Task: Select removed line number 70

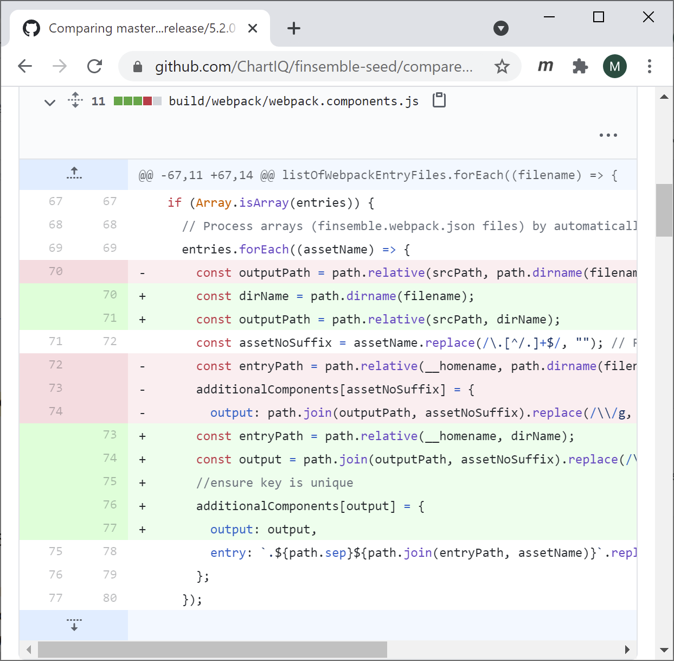Action: 55,271
